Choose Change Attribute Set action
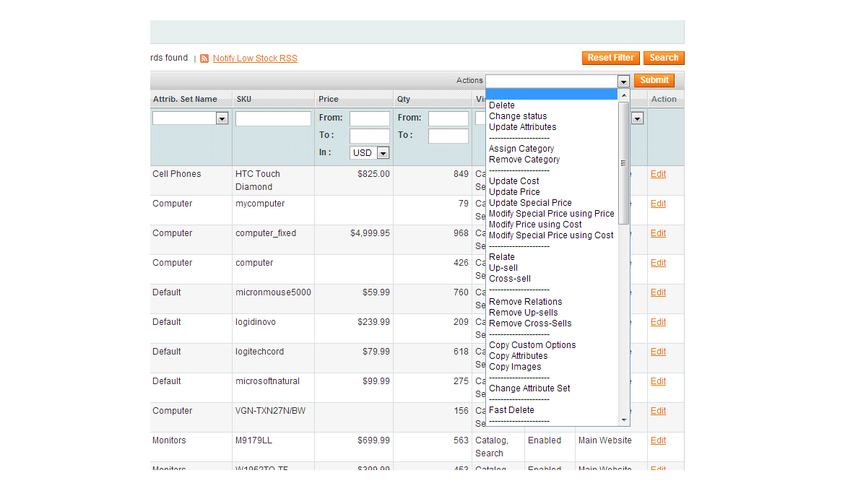The width and height of the screenshot is (845, 491). pyautogui.click(x=529, y=388)
